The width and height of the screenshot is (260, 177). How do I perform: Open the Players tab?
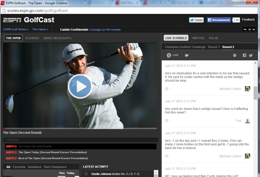pos(32,38)
